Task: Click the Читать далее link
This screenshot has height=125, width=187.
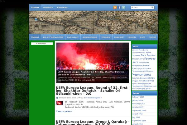Action: point(64,111)
